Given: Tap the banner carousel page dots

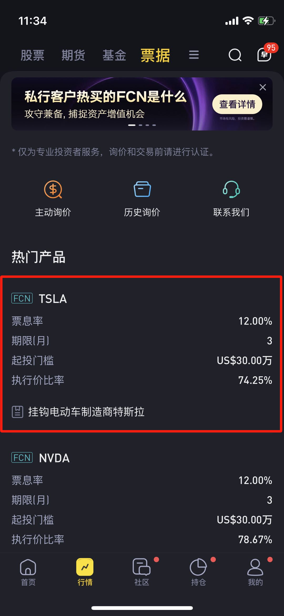Looking at the screenshot, I should pyautogui.click(x=142, y=125).
